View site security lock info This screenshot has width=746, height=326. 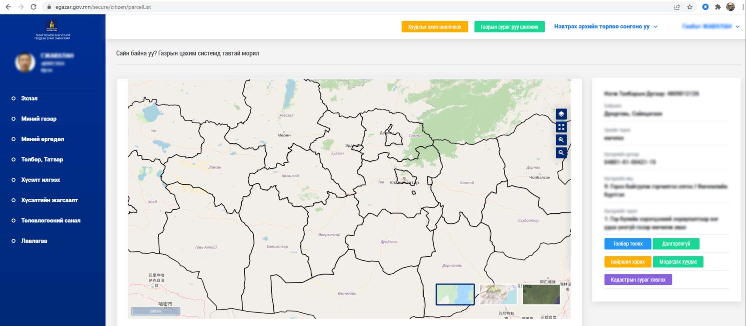coord(49,7)
